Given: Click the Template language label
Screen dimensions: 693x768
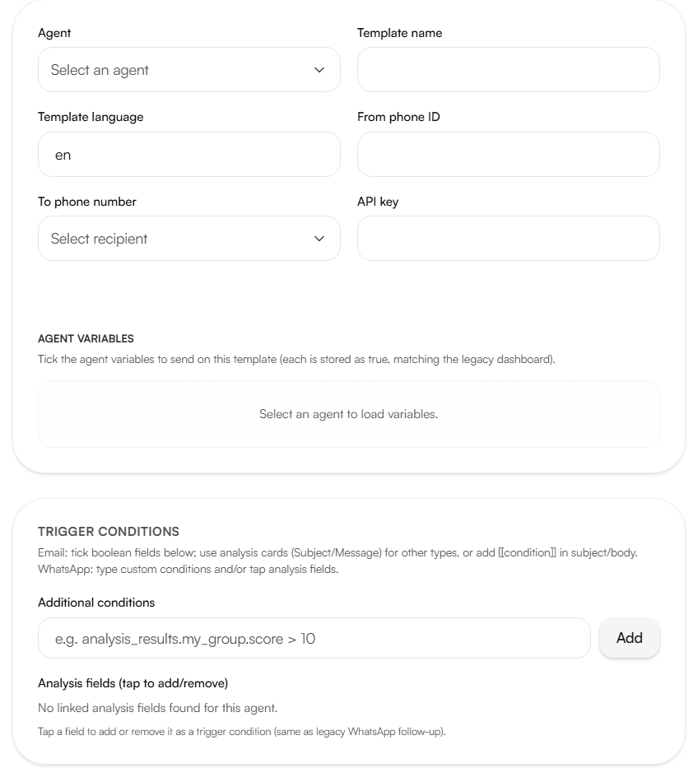Looking at the screenshot, I should 91,117.
